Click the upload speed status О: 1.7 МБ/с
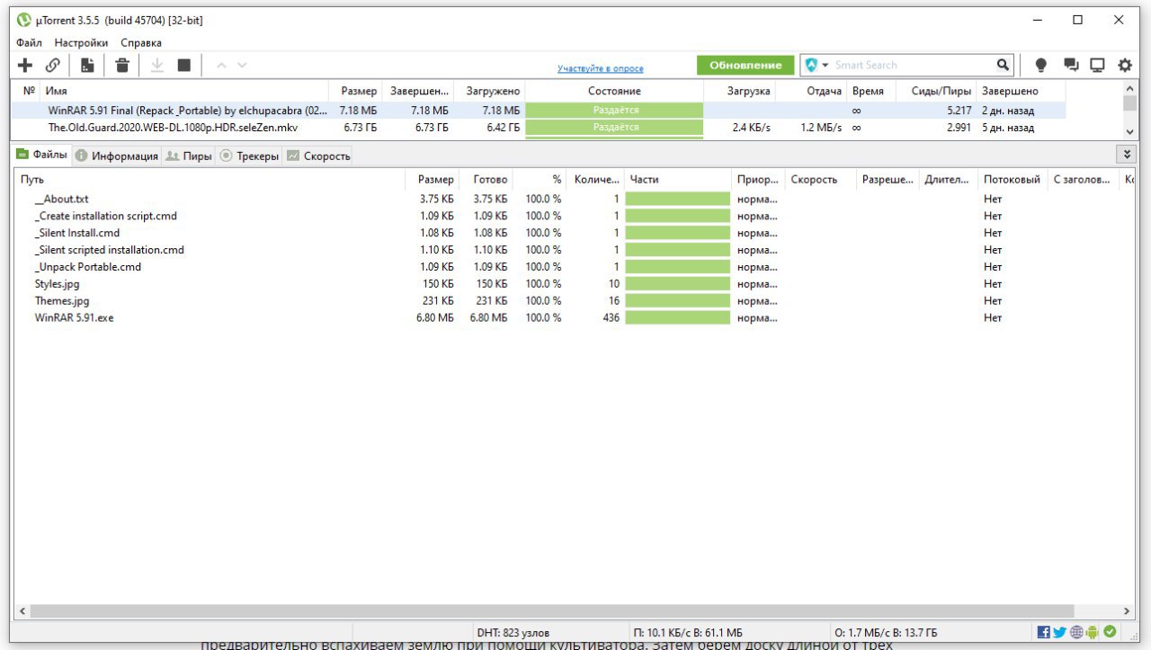The width and height of the screenshot is (1151, 650). tap(886, 633)
